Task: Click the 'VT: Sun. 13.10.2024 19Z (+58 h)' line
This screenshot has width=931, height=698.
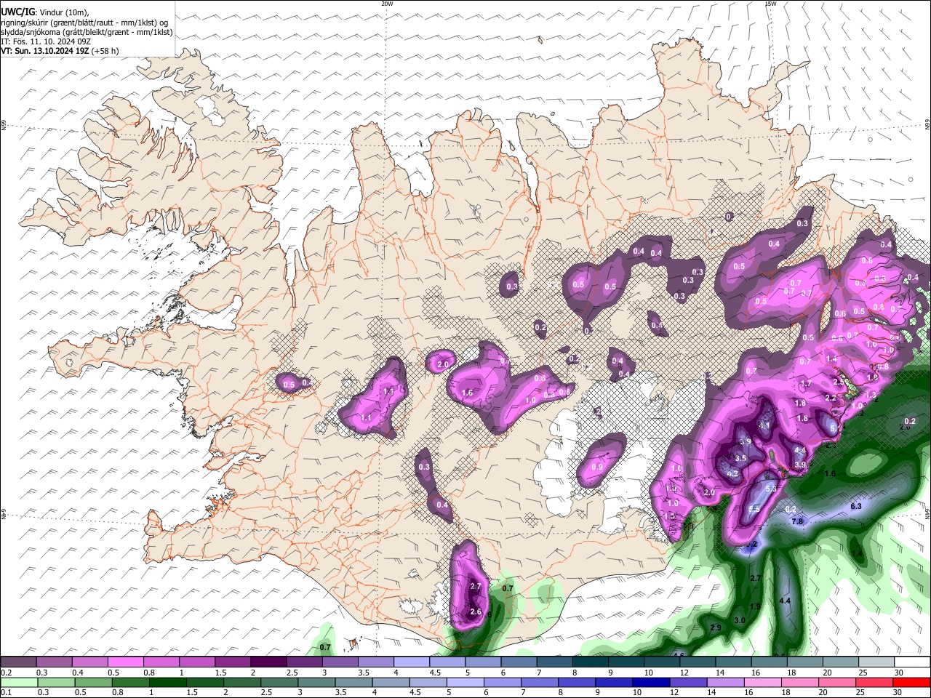Action: tap(60, 51)
